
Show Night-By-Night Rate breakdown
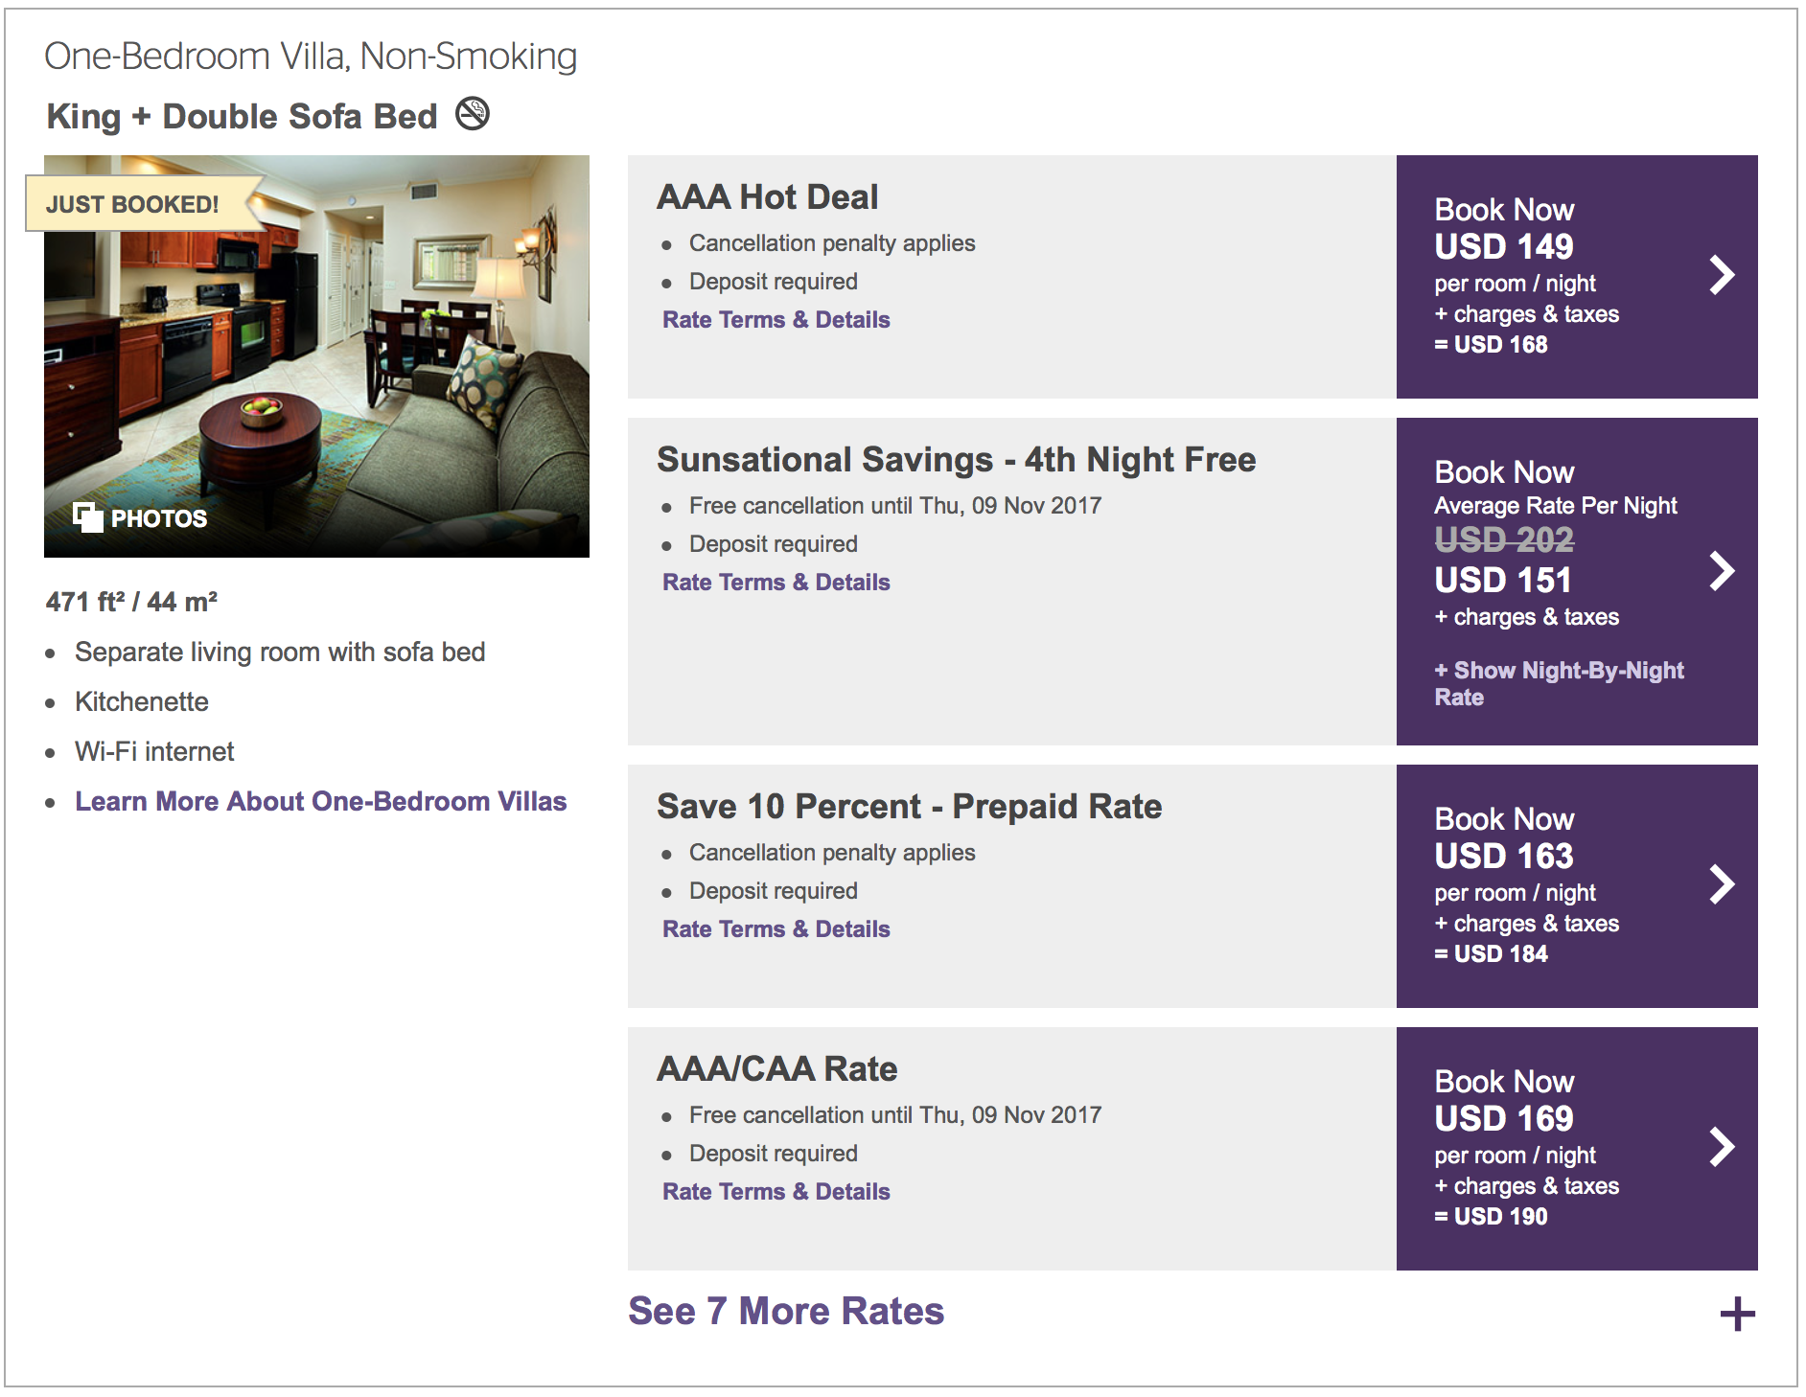pyautogui.click(x=1559, y=683)
